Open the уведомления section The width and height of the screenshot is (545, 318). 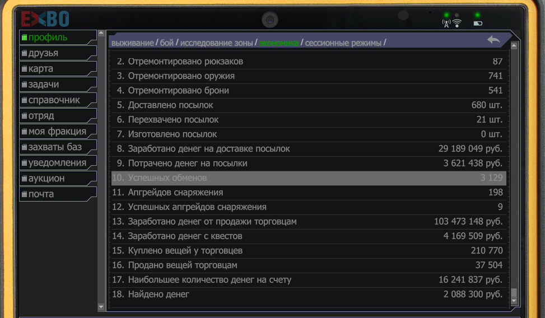[x=58, y=163]
